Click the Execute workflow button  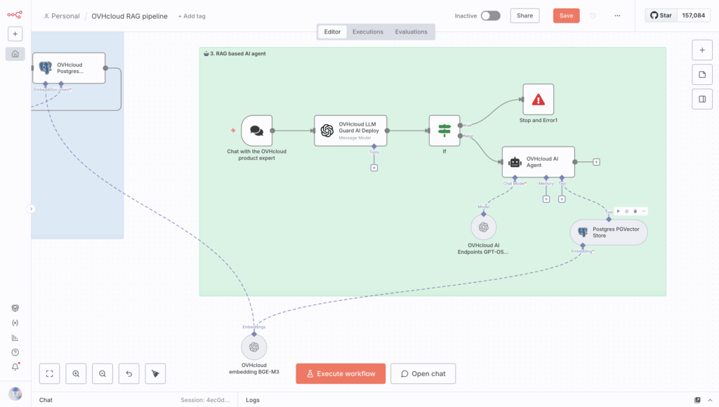click(340, 374)
